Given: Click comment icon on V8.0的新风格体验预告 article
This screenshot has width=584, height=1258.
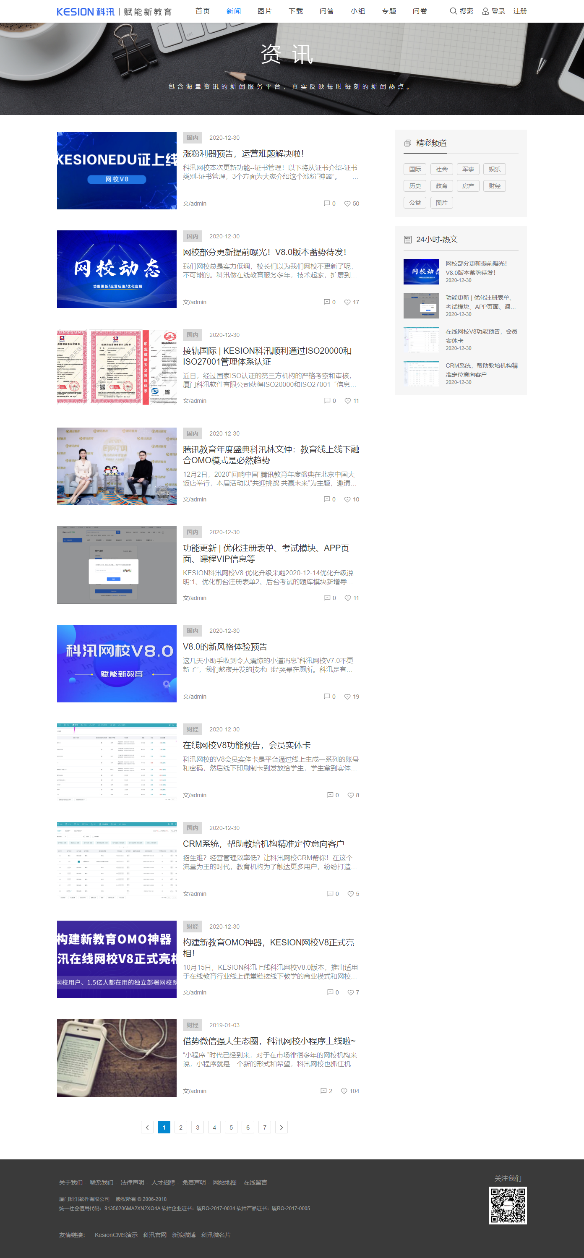Looking at the screenshot, I should [327, 697].
